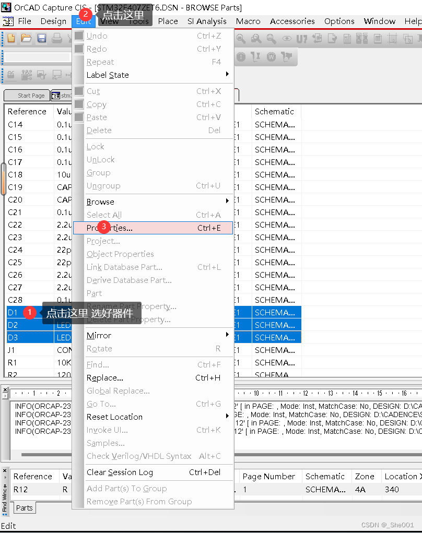Click the icon after the W marker
Viewport: 422px width, 533px height.
click(x=286, y=57)
